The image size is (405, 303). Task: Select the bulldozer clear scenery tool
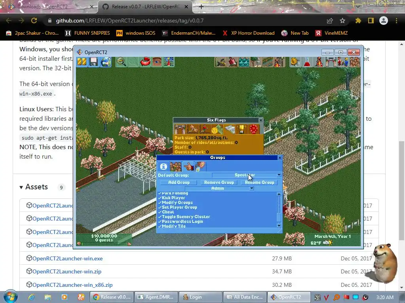coord(220,62)
